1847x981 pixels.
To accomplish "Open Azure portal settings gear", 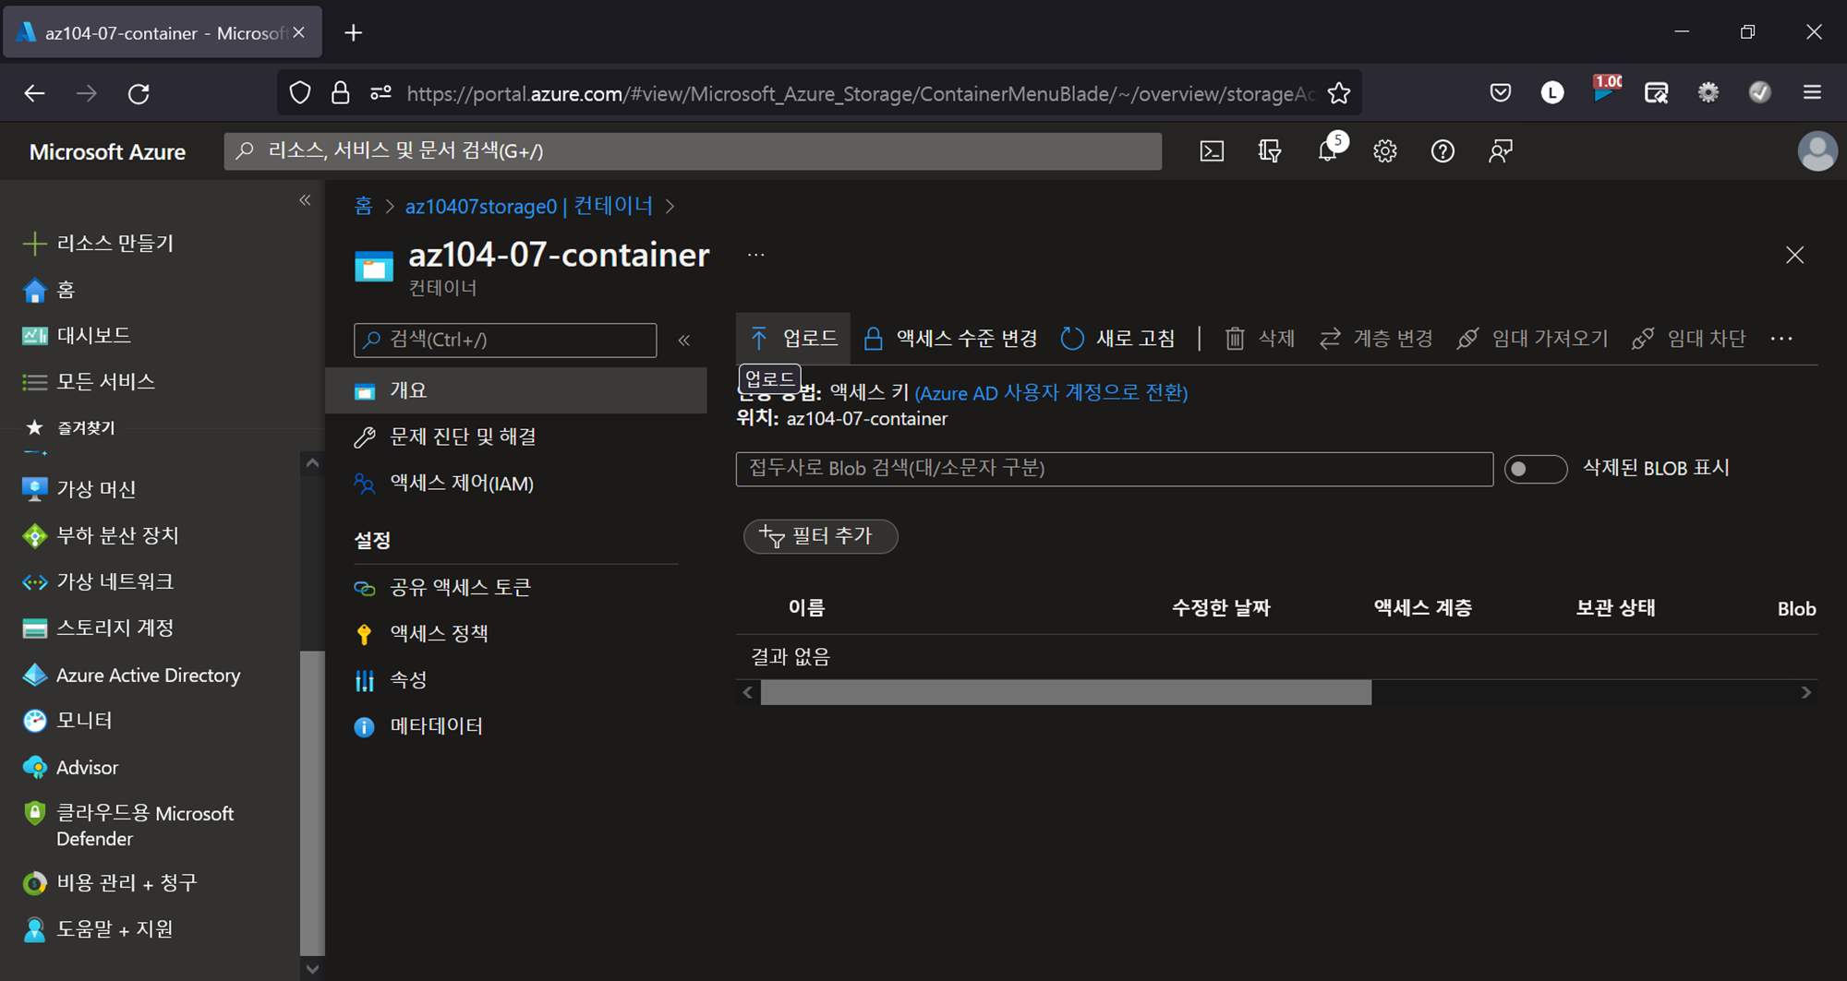I will pos(1385,151).
